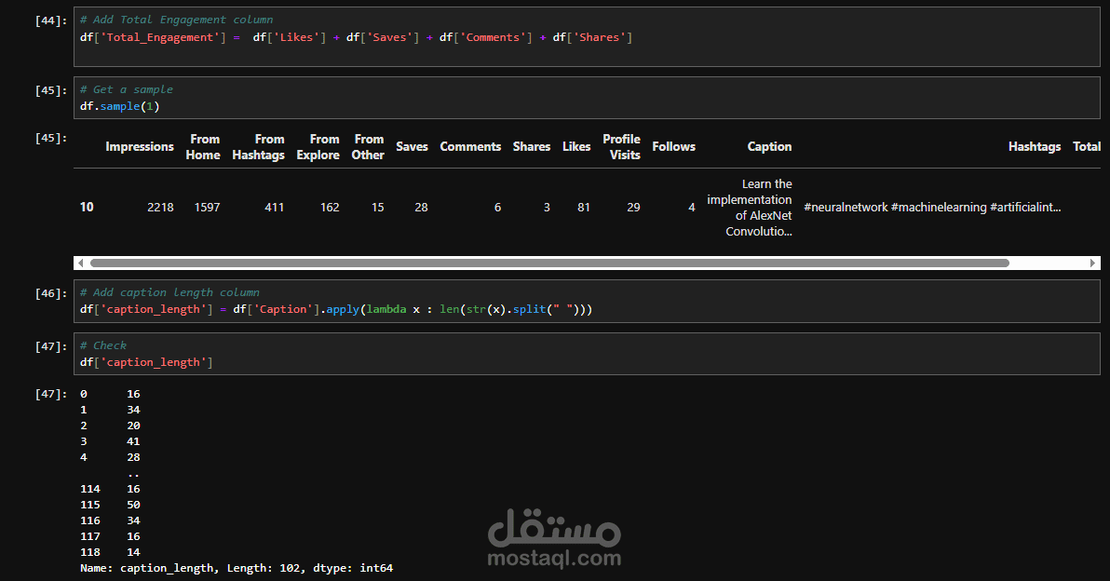Click the Follows column header
Image resolution: width=1110 pixels, height=581 pixels.
[674, 146]
